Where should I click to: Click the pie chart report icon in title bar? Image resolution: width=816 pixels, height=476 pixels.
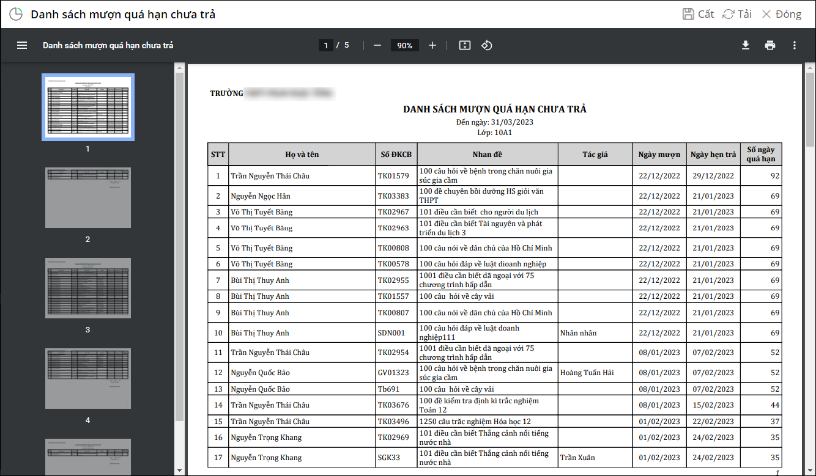(16, 14)
